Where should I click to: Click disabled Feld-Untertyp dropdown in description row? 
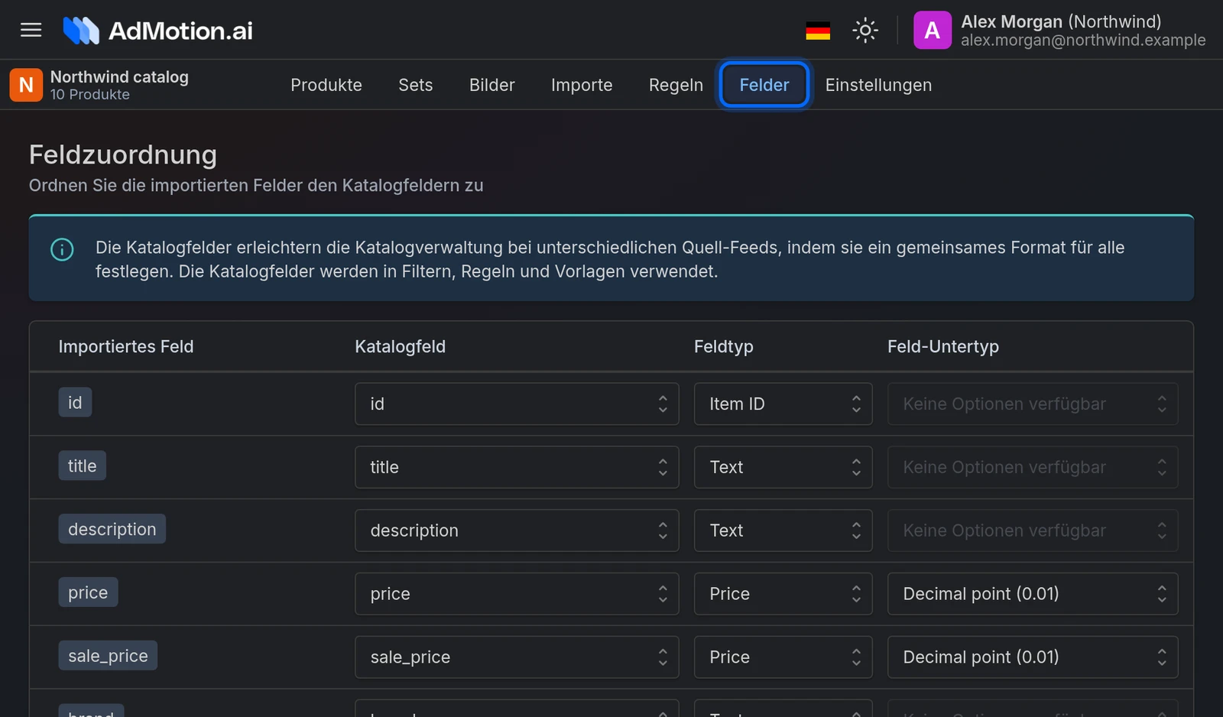click(1033, 530)
